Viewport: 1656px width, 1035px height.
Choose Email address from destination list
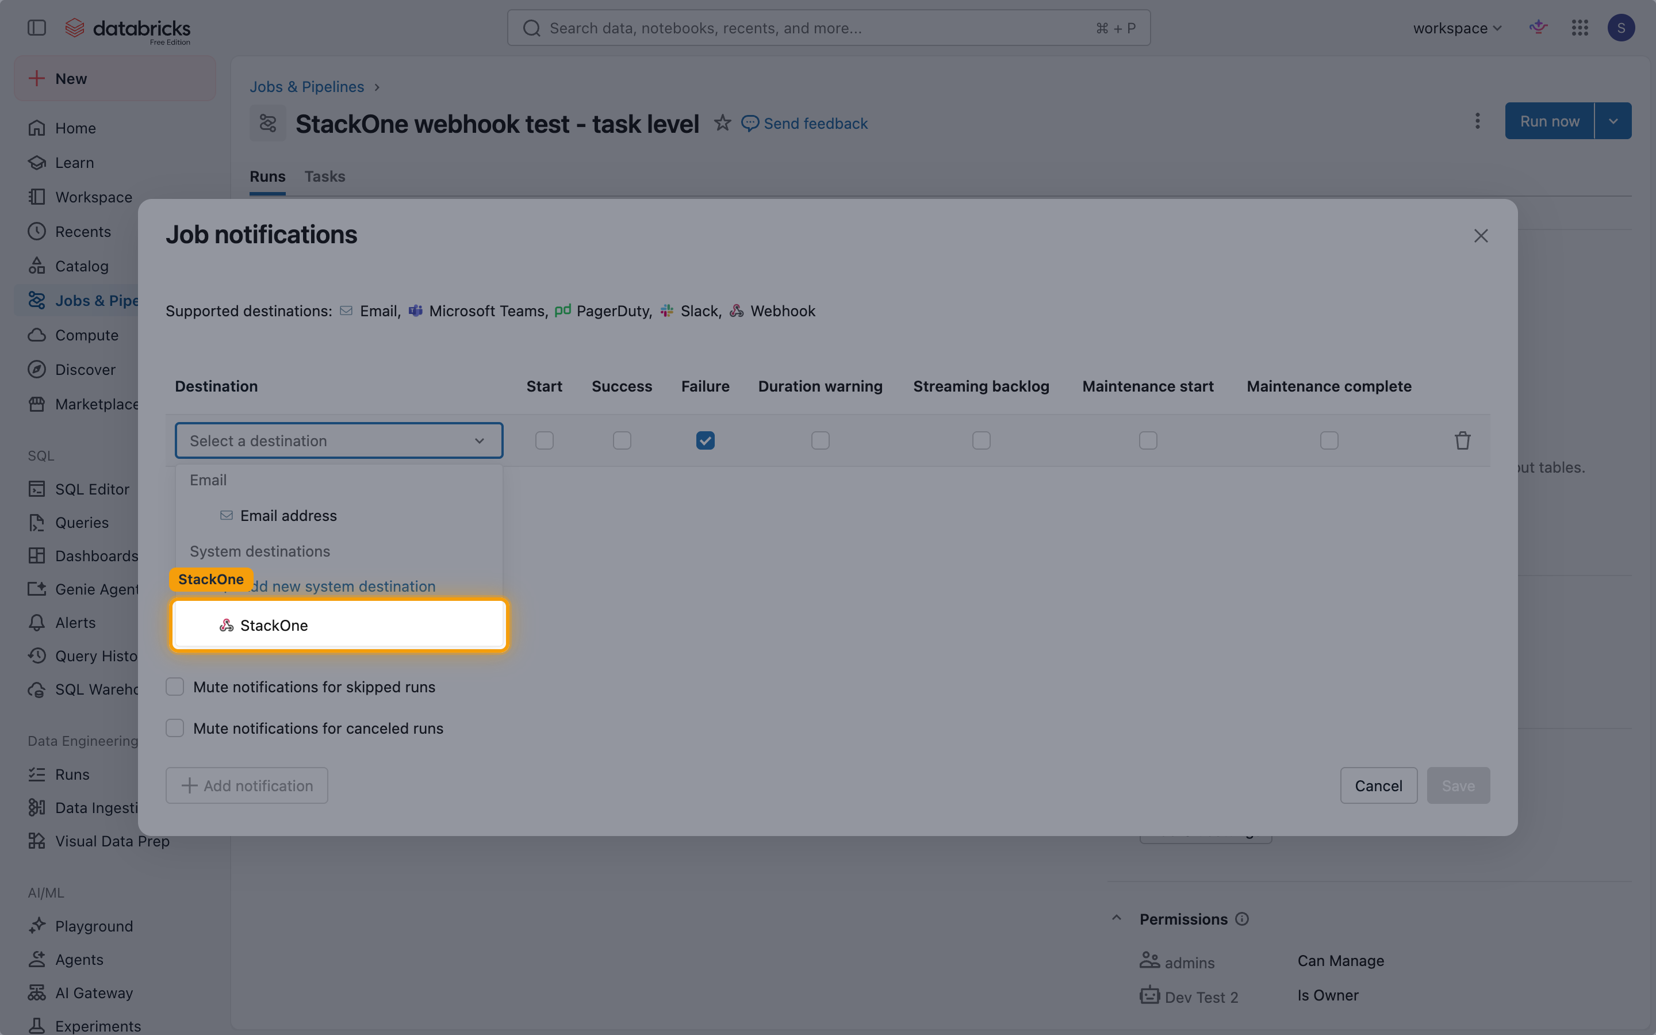(339, 515)
